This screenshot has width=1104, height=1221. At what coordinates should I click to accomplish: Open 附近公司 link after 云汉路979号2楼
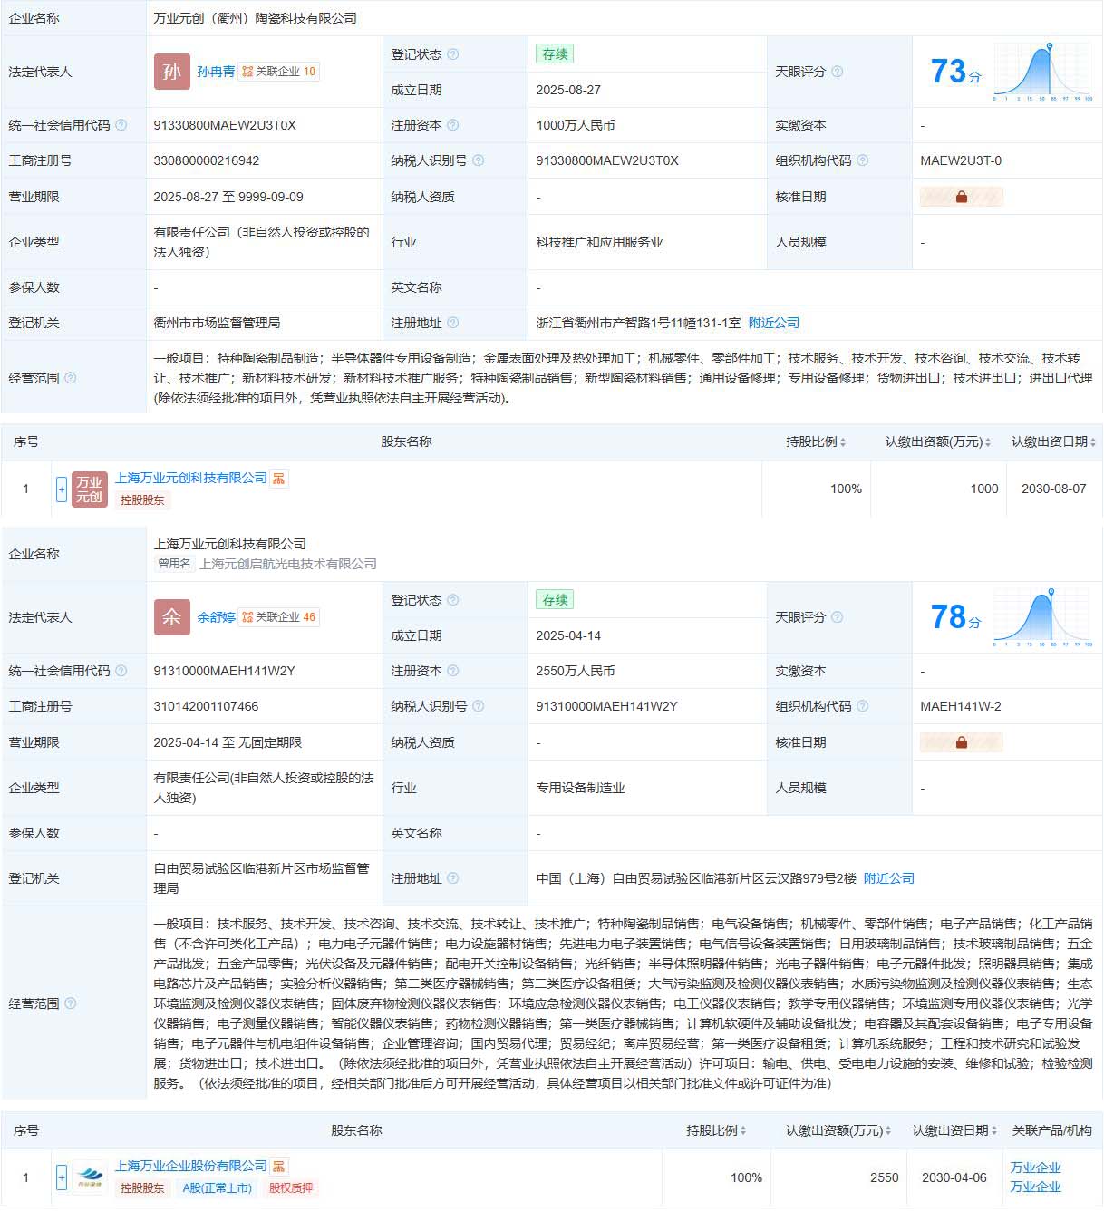[x=889, y=878]
